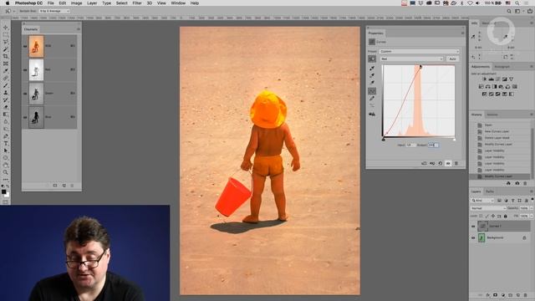This screenshot has height=301, width=535.
Task: Click the foreground color swatch
Action: click(x=3, y=192)
